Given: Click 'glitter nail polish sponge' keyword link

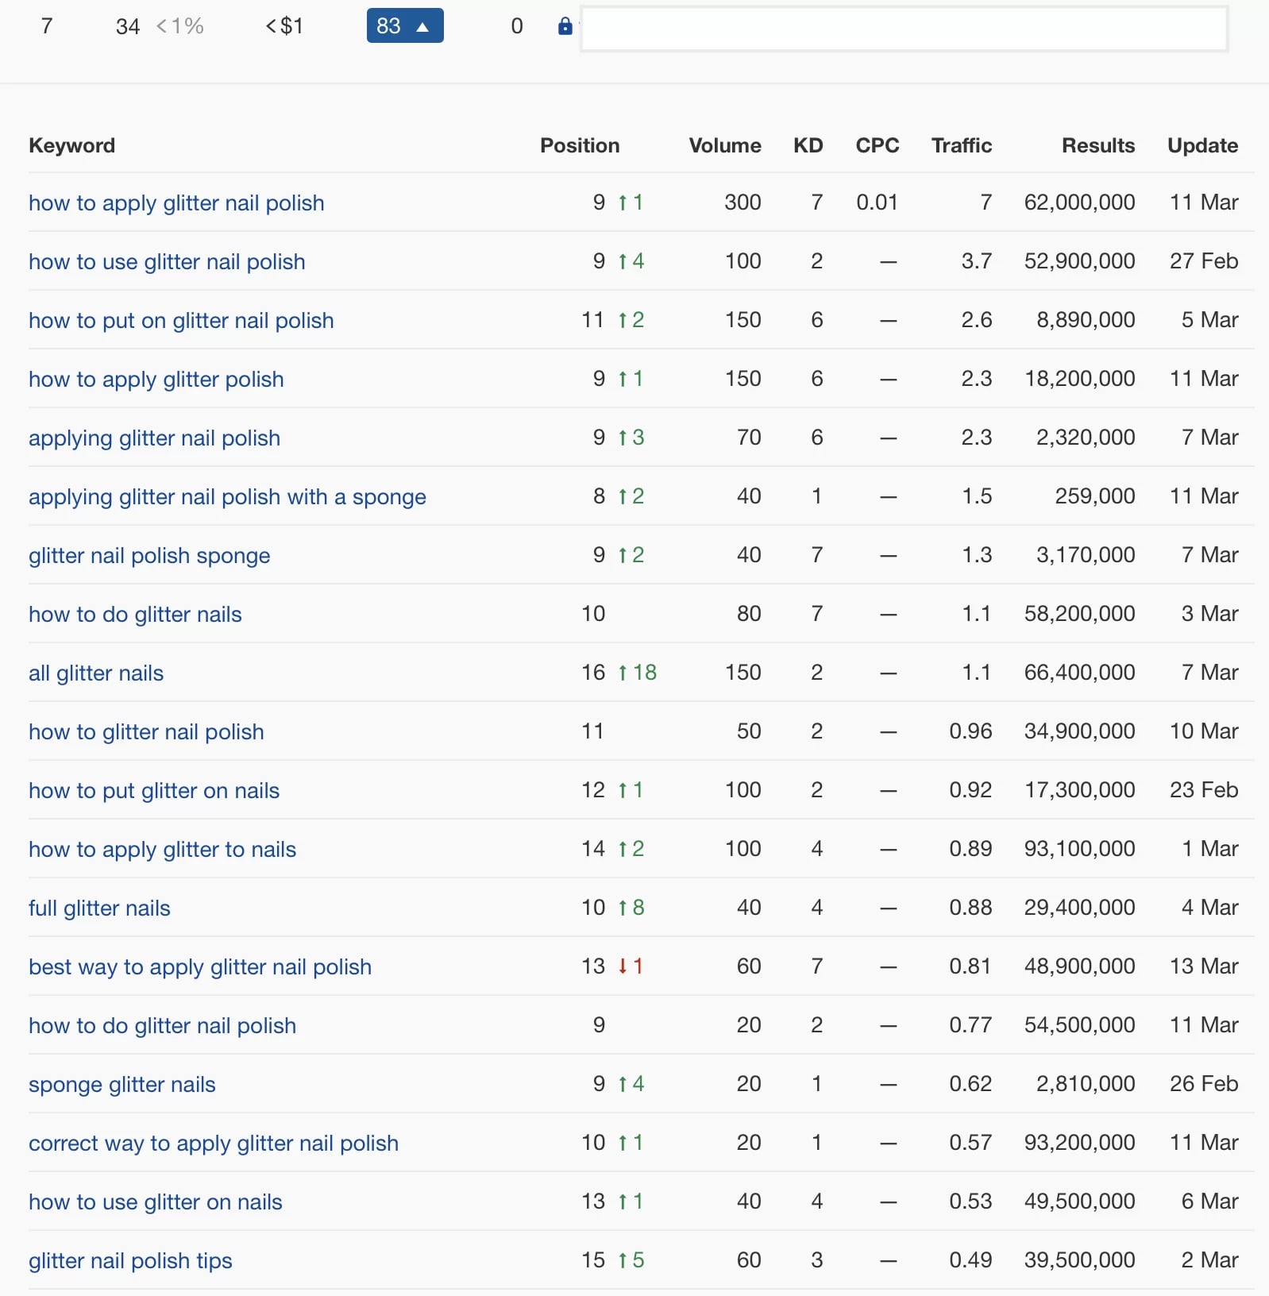Looking at the screenshot, I should point(149,556).
